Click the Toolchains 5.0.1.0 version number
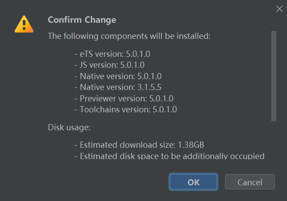The image size is (287, 201). (x=164, y=109)
